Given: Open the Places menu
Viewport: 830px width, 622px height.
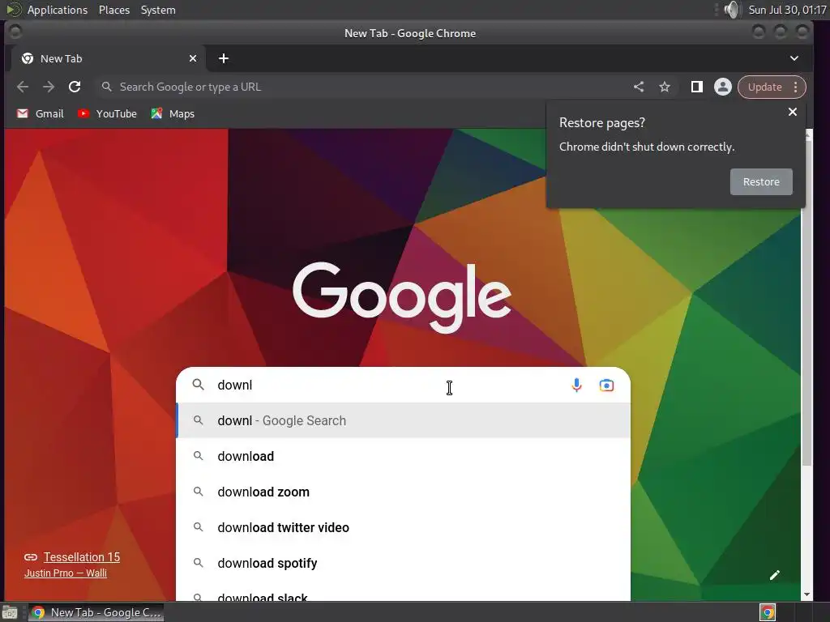Looking at the screenshot, I should click(113, 10).
